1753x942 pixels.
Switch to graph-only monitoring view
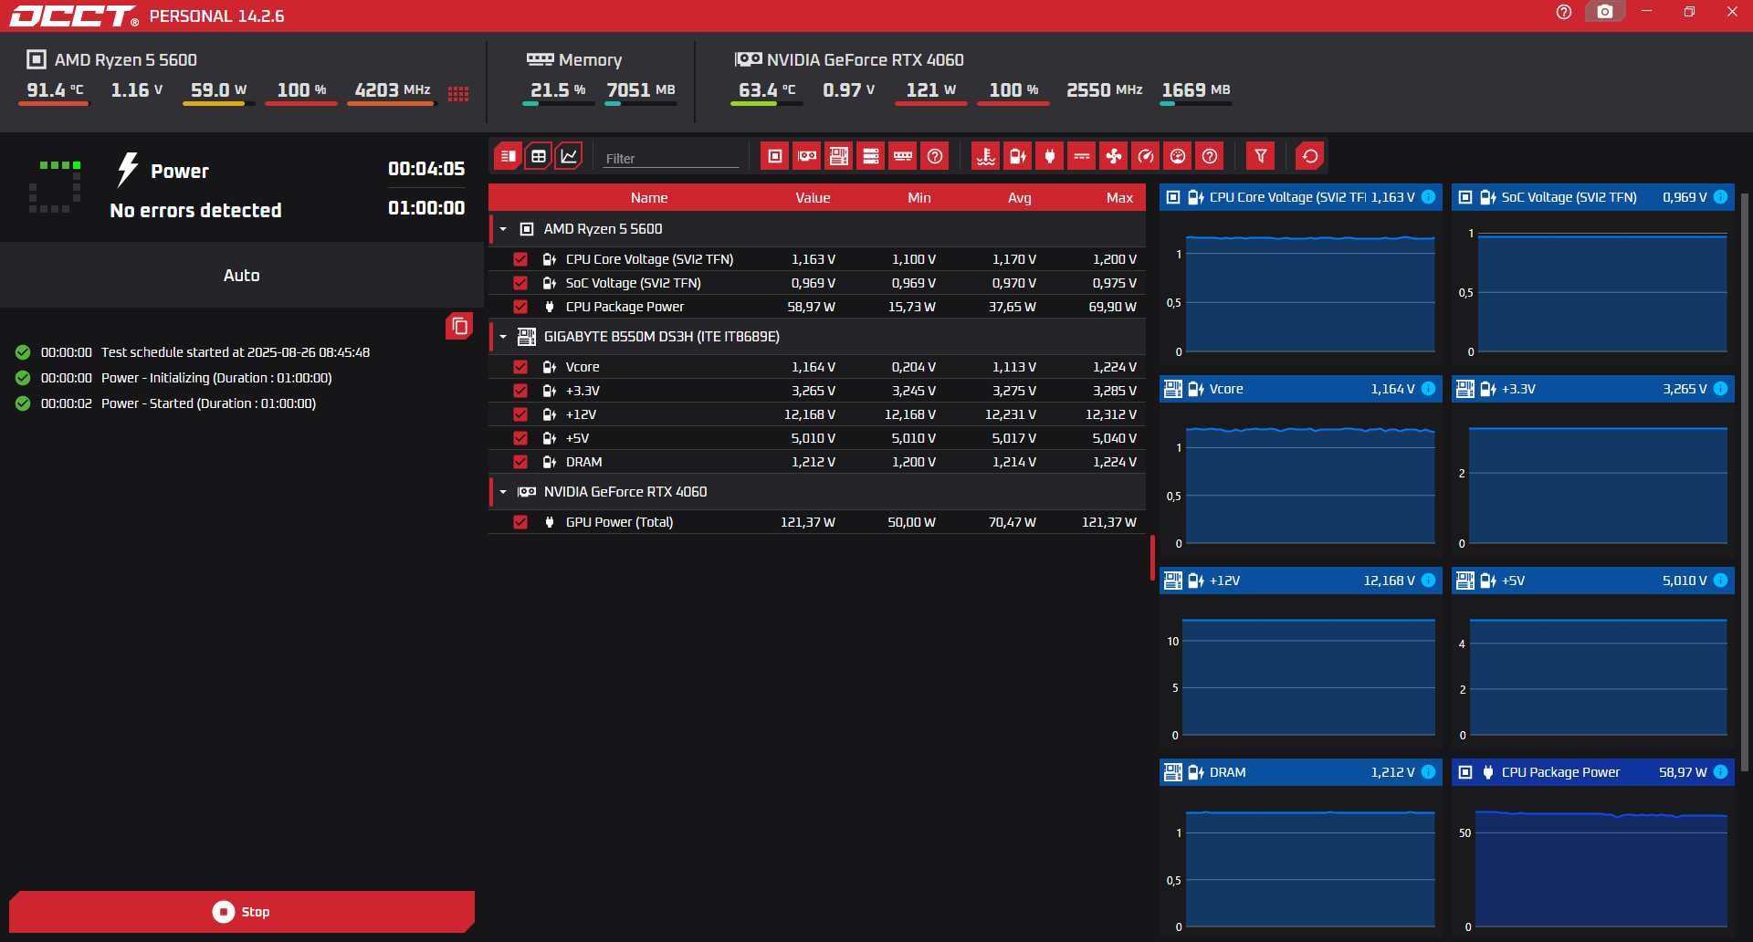[569, 156]
